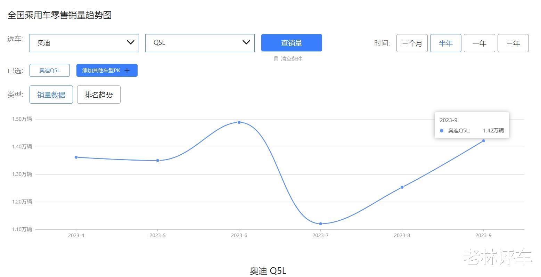Select the 一年 time range option
Image resolution: width=541 pixels, height=277 pixels.
479,43
